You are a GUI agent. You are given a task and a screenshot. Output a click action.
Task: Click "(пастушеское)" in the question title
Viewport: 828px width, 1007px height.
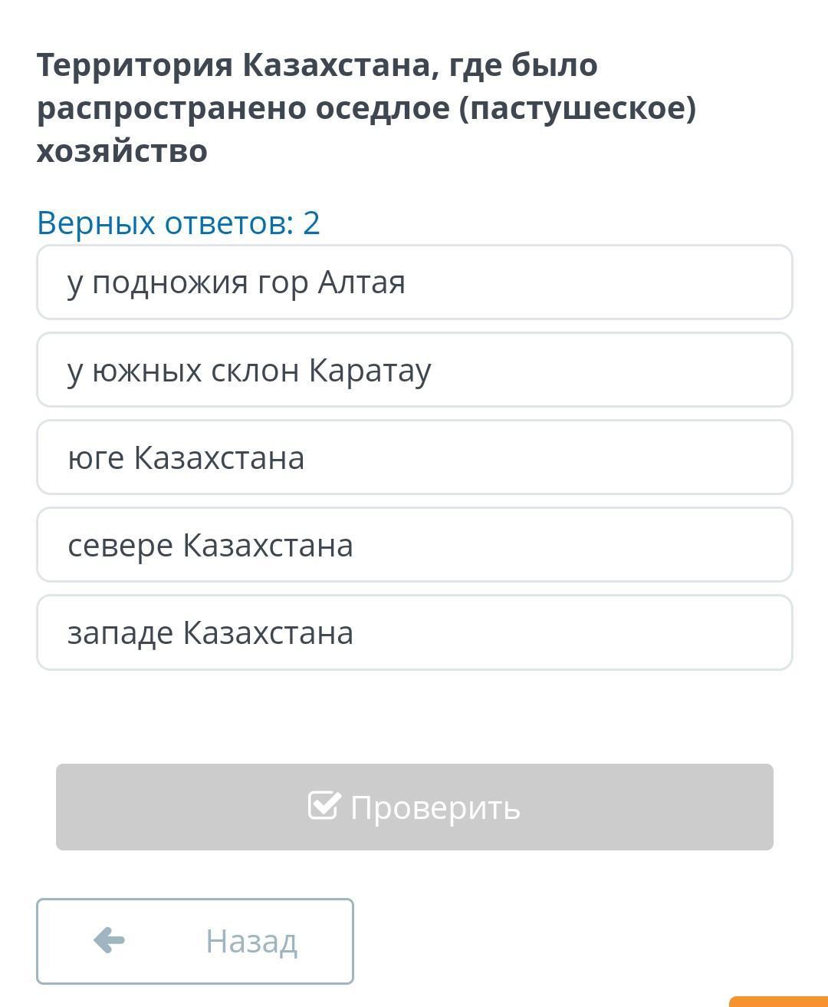pyautogui.click(x=577, y=108)
